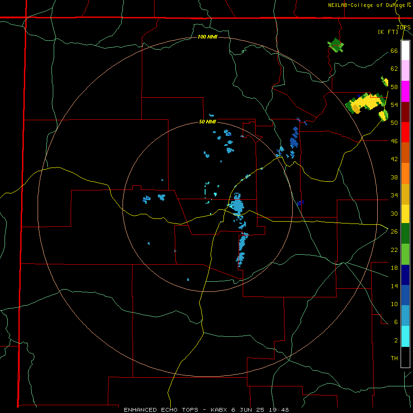The image size is (413, 413).
Task: Click the "50 NMI" range ring label
Action: click(207, 122)
